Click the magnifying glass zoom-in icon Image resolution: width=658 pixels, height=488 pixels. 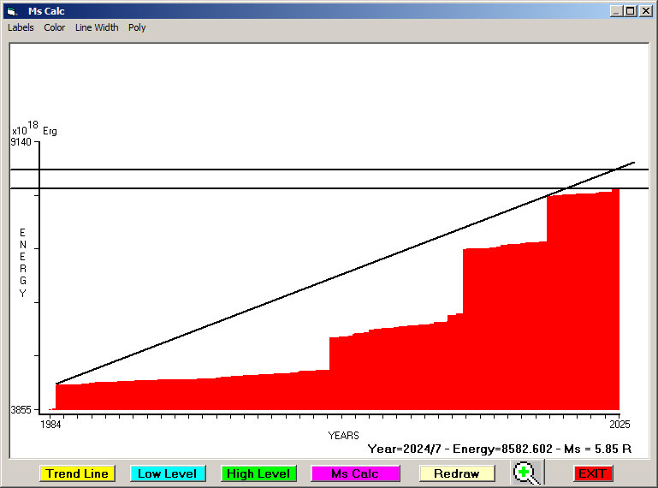click(x=529, y=473)
